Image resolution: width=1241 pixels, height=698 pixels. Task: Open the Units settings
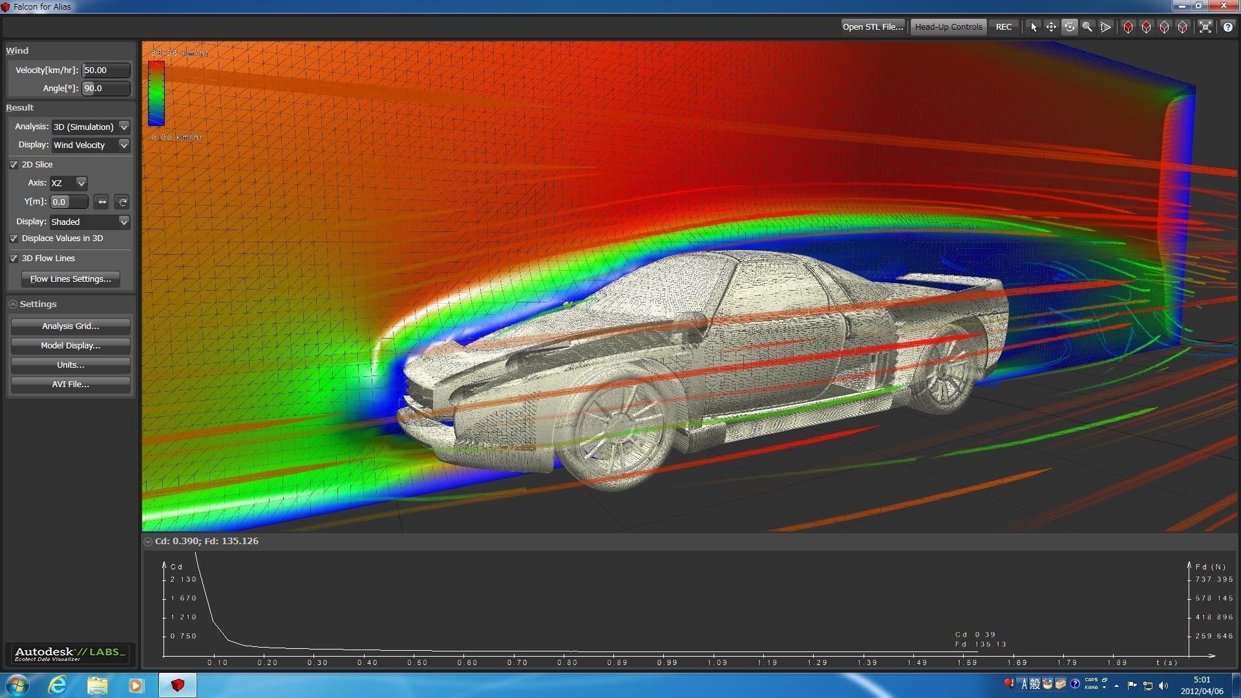[x=70, y=365]
